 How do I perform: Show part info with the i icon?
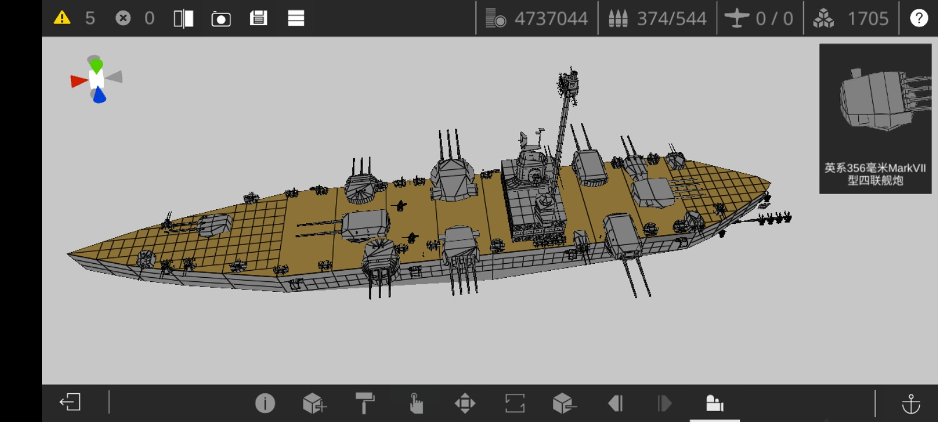tap(265, 403)
